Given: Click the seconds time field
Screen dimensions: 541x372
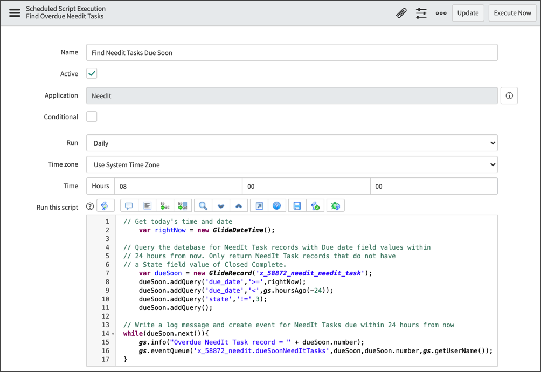Looking at the screenshot, I should [x=434, y=186].
